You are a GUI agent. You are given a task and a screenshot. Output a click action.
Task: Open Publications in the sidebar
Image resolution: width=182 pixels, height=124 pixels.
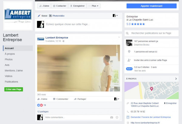click(x=12, y=82)
